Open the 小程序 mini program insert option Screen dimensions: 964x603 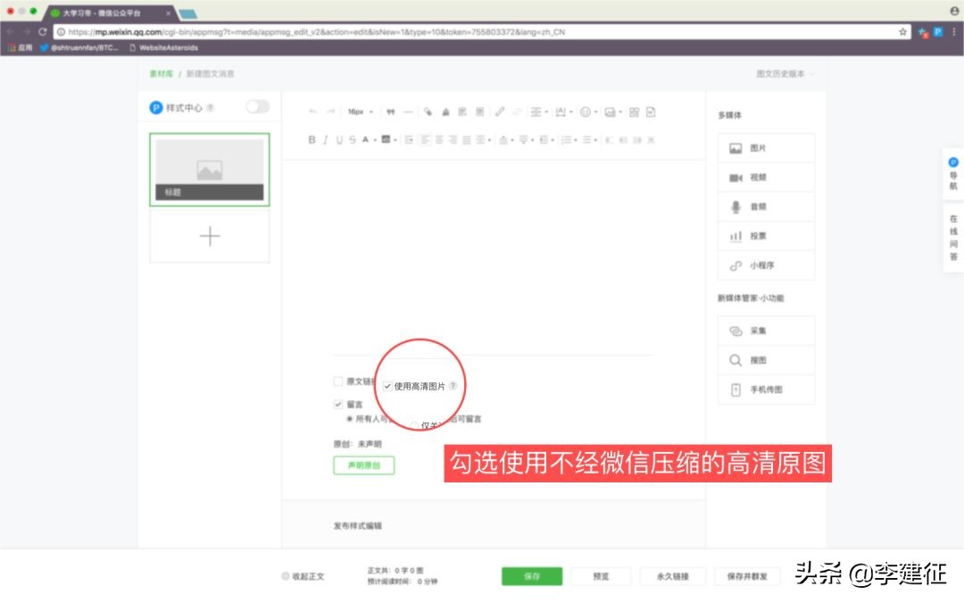click(765, 265)
